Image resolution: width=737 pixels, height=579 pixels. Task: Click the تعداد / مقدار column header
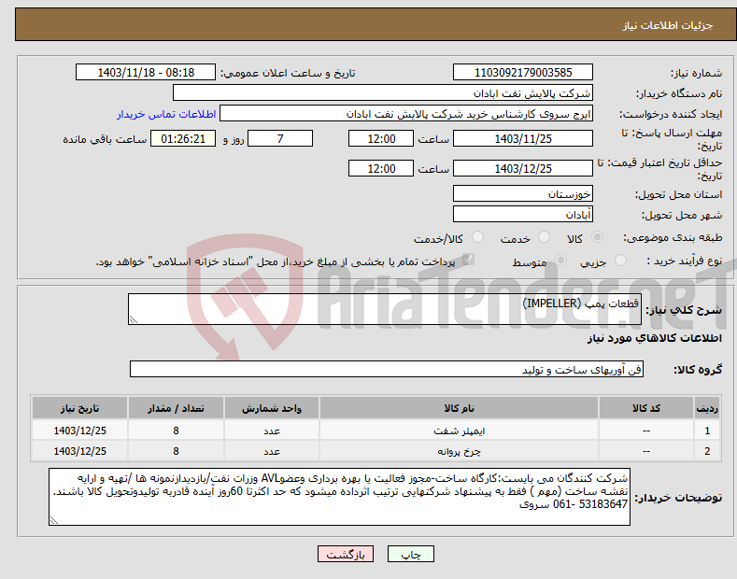coord(176,408)
